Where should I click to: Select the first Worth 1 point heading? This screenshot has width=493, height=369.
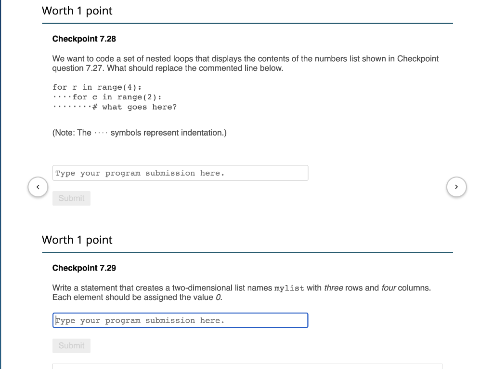point(77,11)
